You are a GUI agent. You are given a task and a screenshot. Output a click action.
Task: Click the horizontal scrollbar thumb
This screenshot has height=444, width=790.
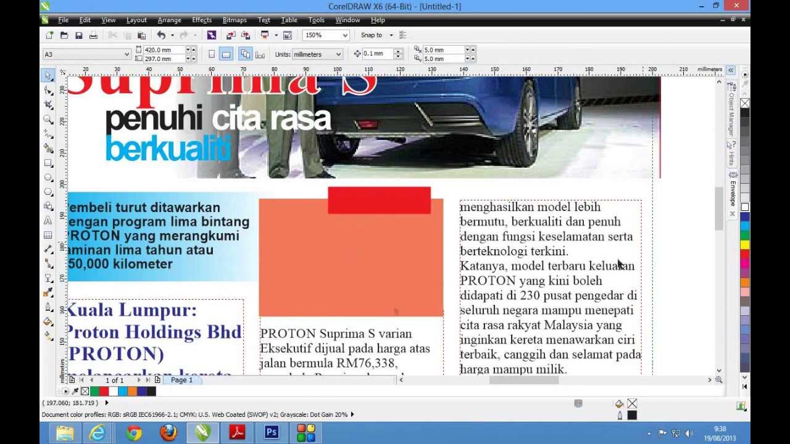pyautogui.click(x=524, y=380)
